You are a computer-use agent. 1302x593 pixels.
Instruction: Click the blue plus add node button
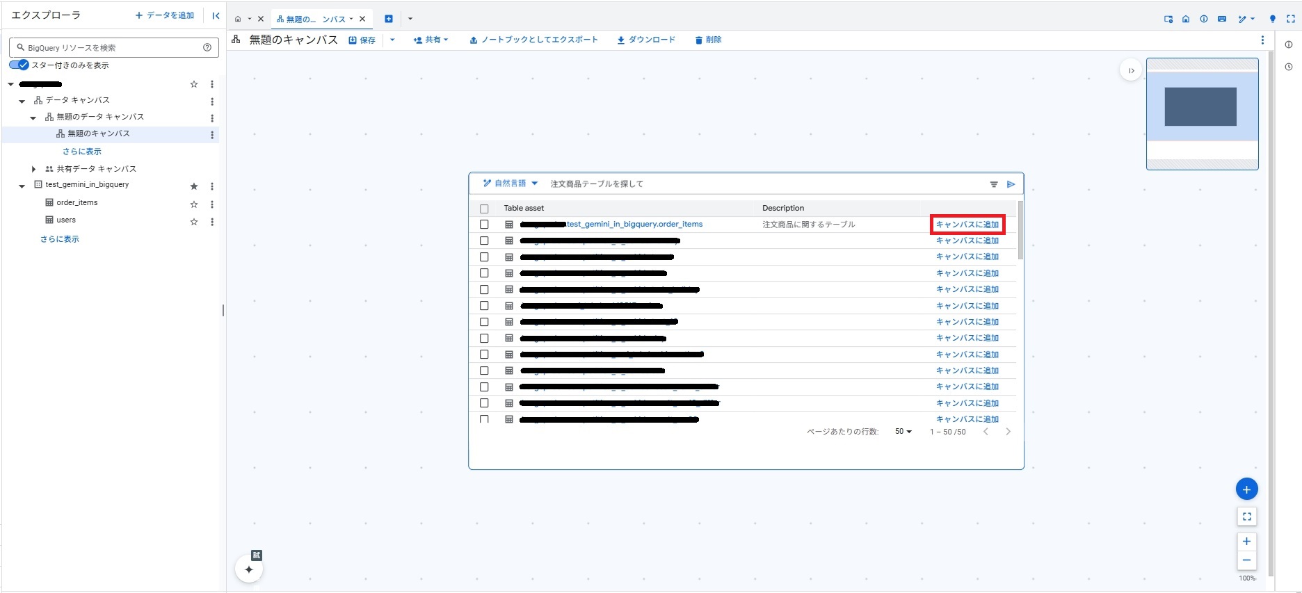click(1246, 489)
